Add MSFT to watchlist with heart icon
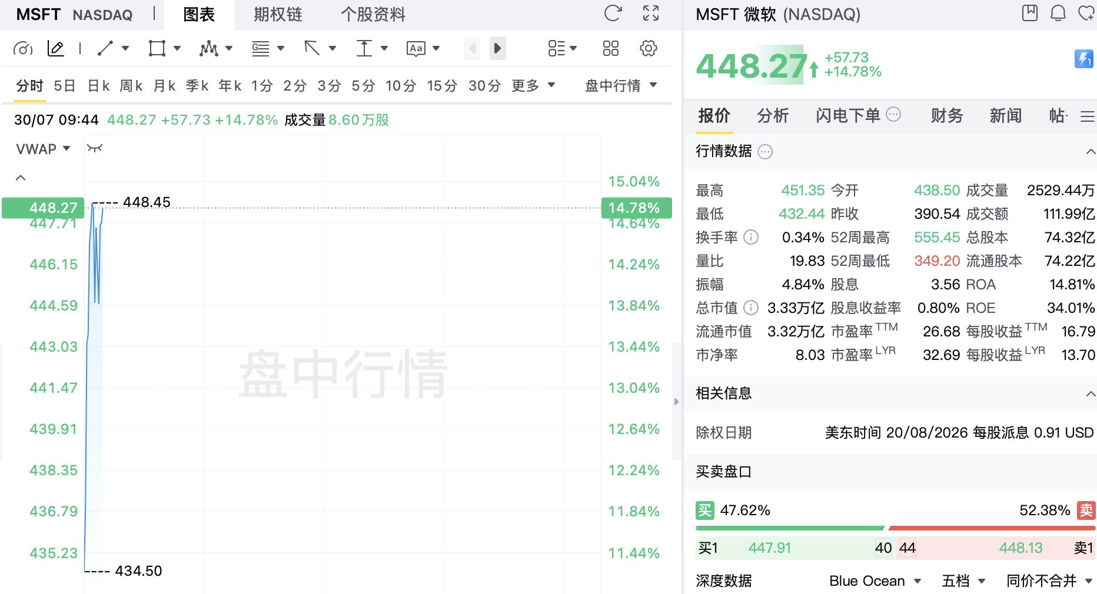Screen dimensions: 1097x594 pyautogui.click(x=1086, y=13)
